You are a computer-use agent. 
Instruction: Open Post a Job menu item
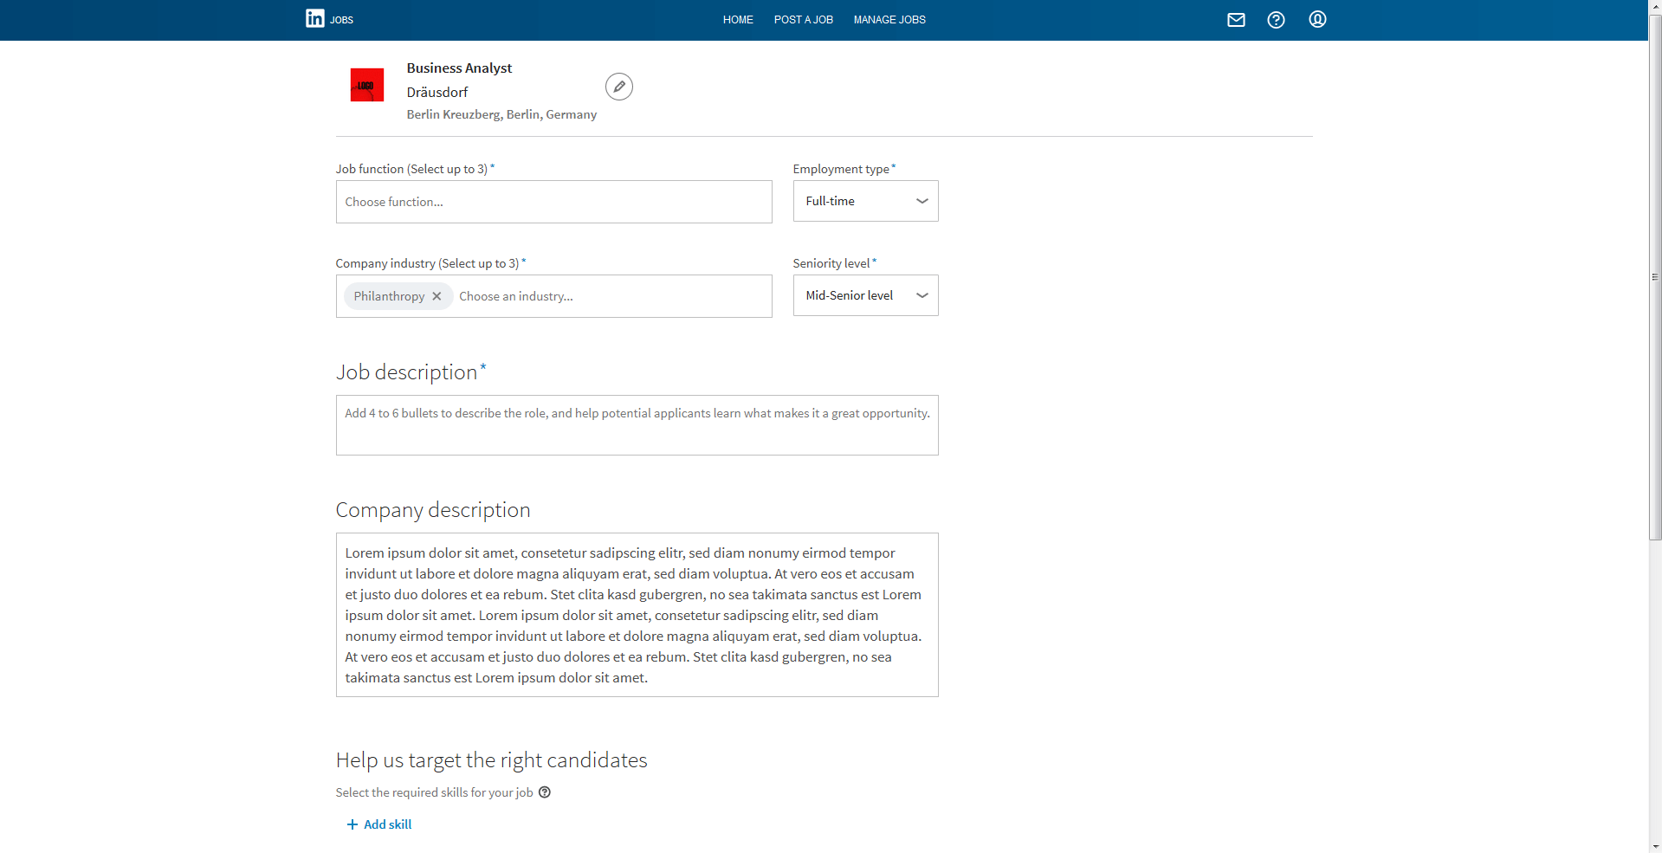803,20
